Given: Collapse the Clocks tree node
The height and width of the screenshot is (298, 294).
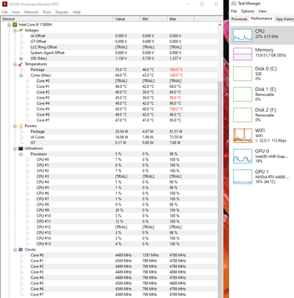Looking at the screenshot, I should pyautogui.click(x=15, y=250).
